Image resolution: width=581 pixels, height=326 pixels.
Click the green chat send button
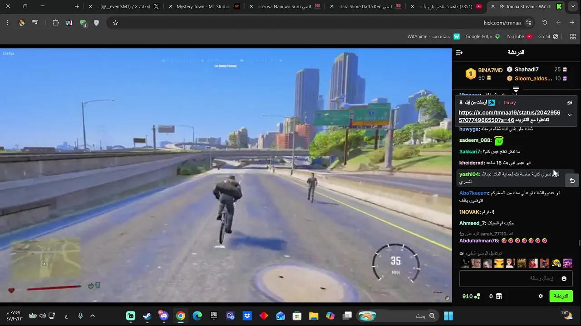pyautogui.click(x=561, y=296)
